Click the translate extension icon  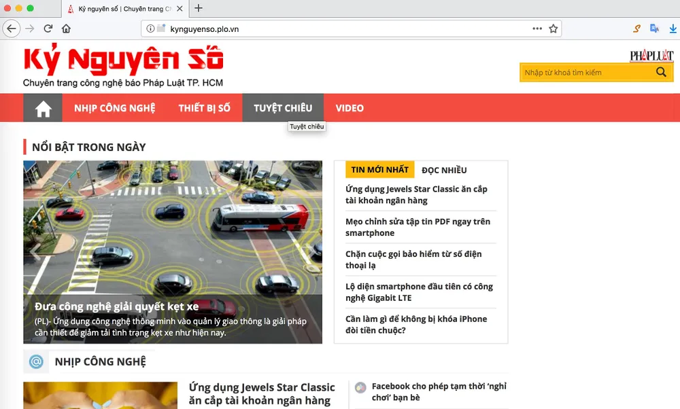click(654, 29)
